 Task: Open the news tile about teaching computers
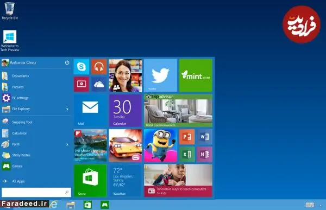click(178, 181)
